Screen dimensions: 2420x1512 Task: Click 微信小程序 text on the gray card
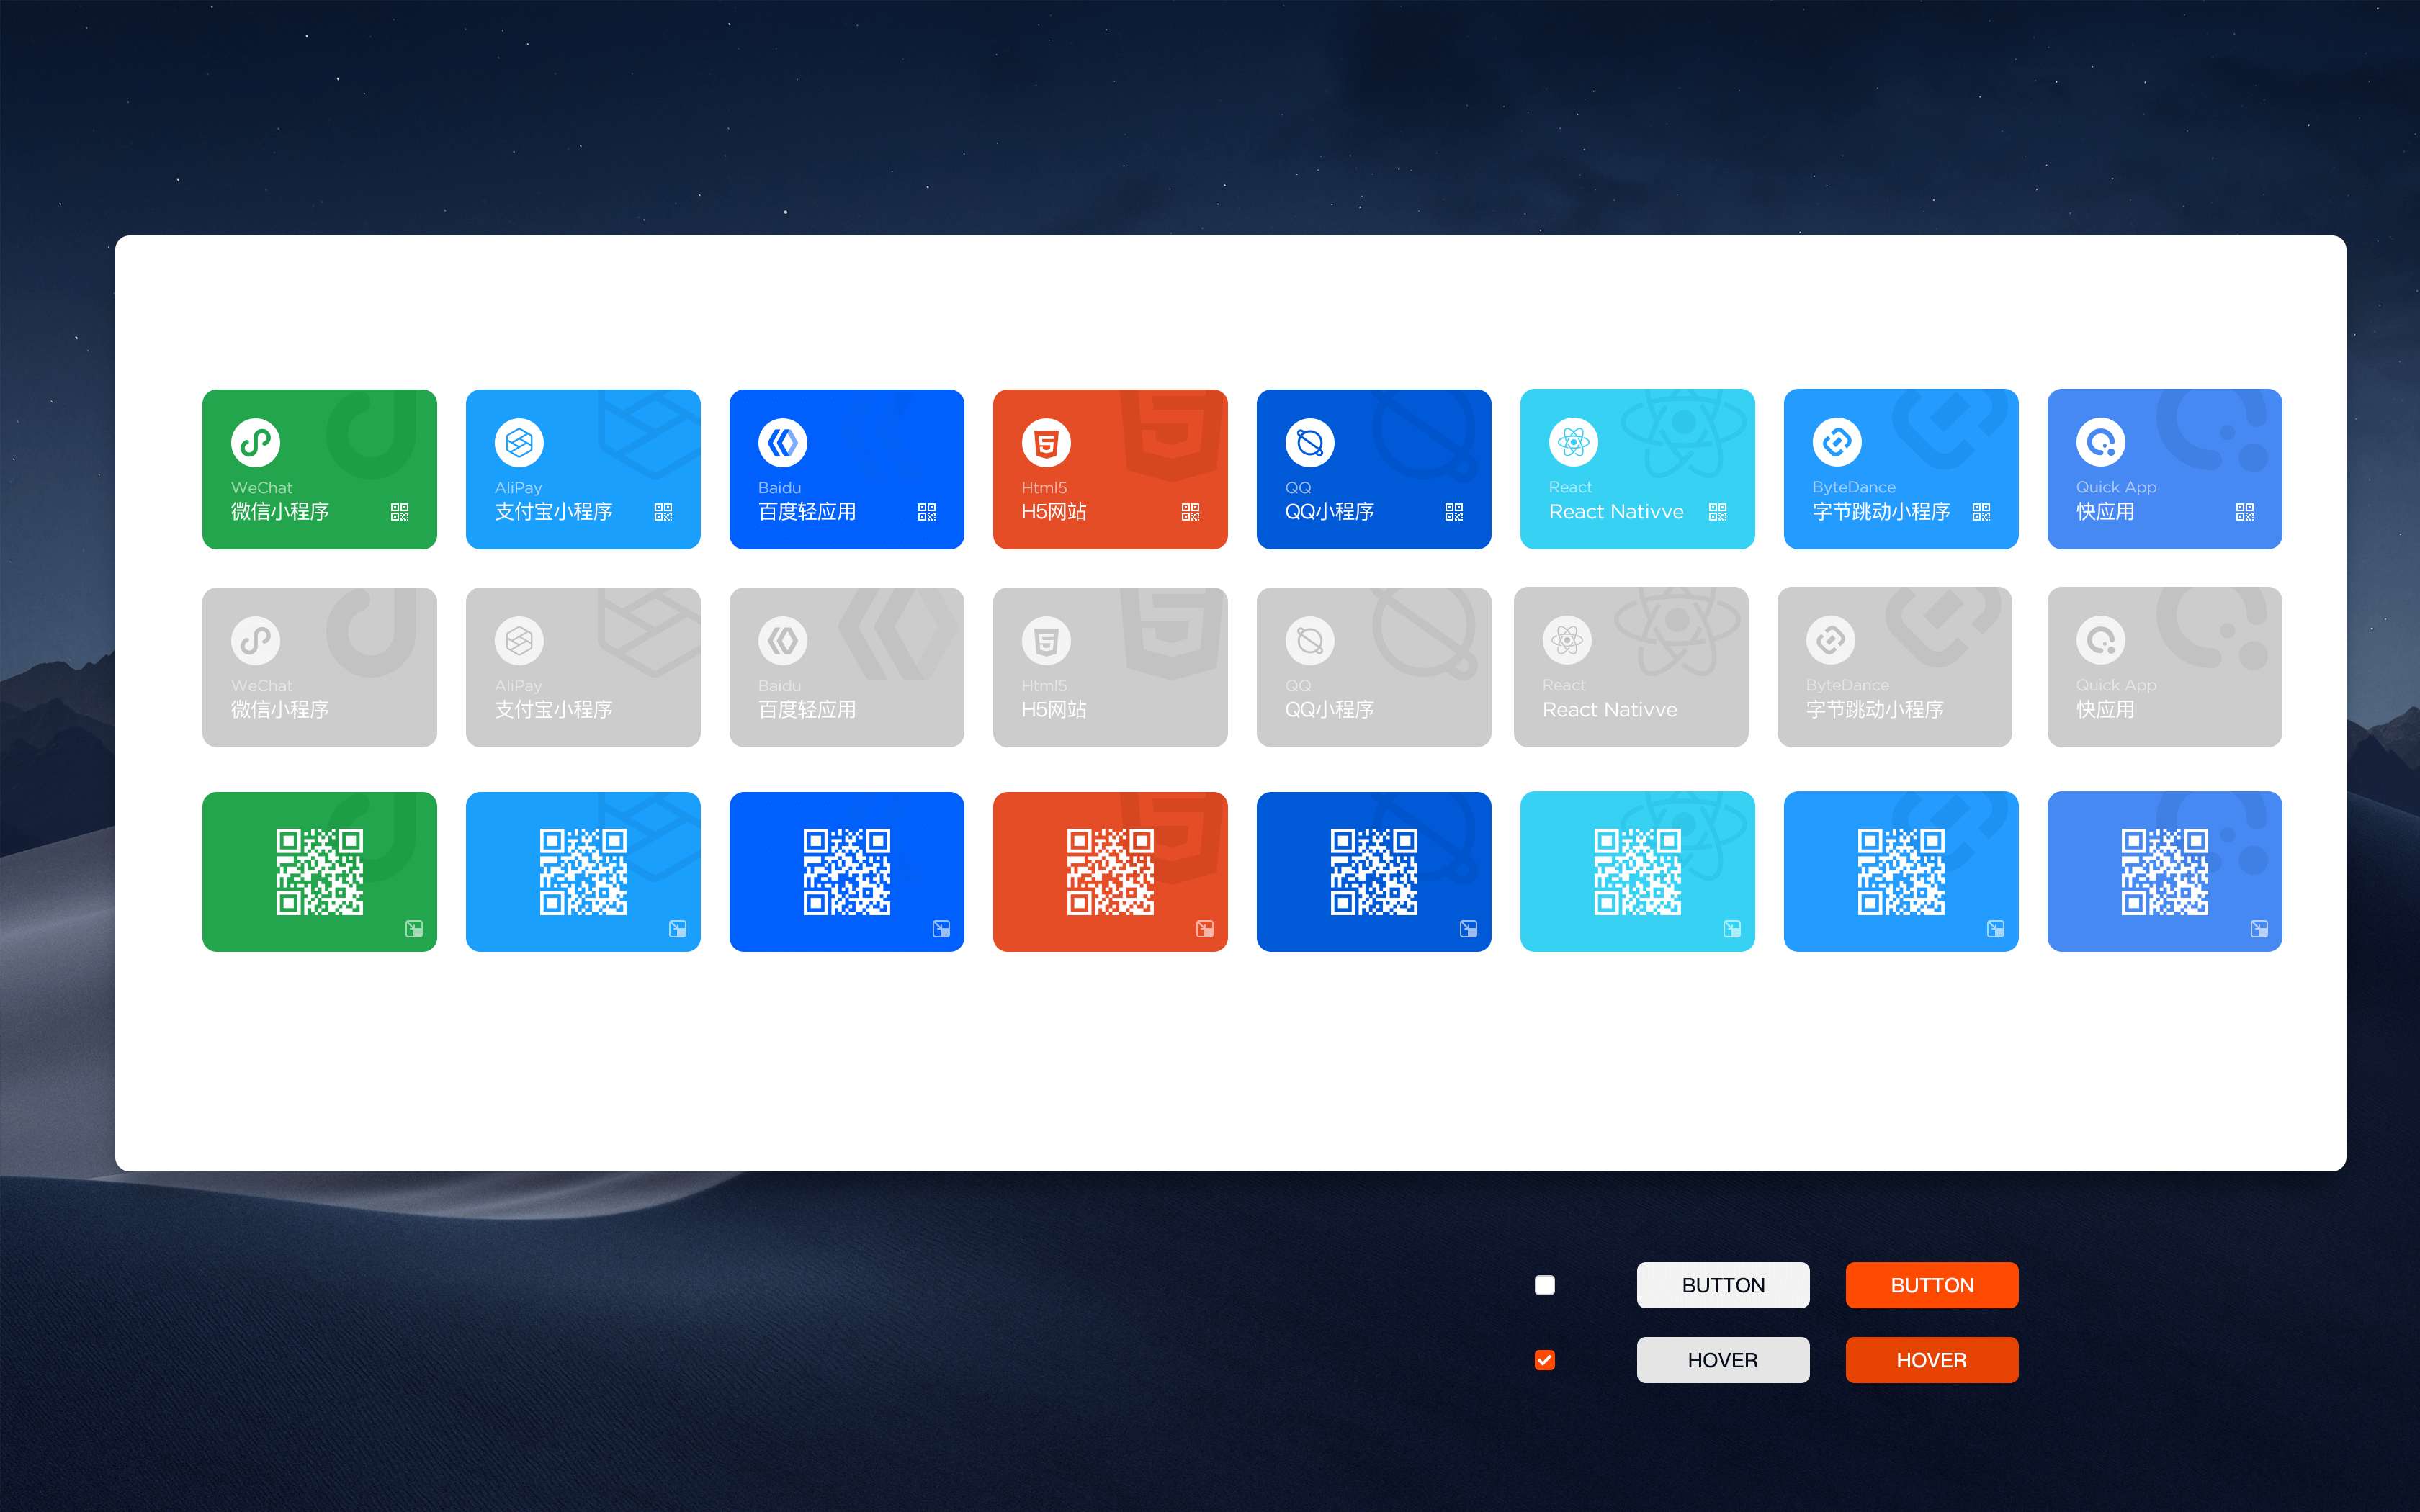[x=280, y=710]
